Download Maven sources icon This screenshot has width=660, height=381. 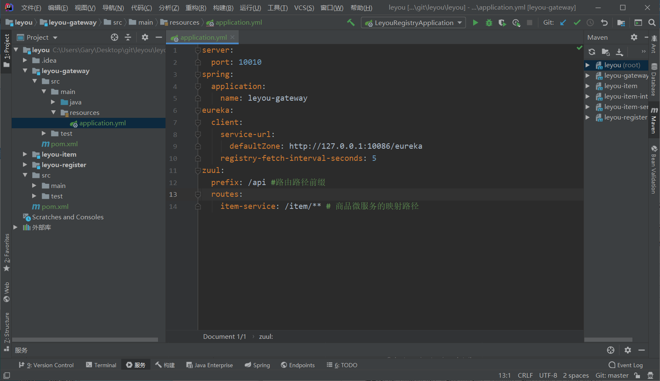tap(619, 52)
